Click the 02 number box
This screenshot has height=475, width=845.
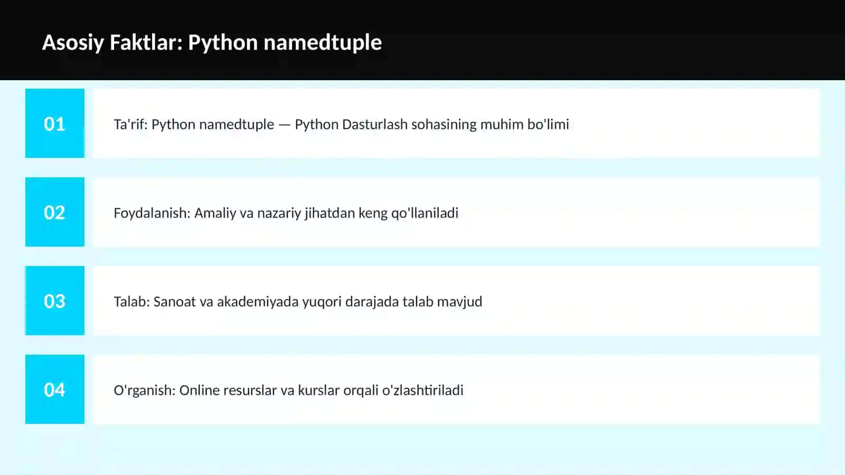click(55, 212)
